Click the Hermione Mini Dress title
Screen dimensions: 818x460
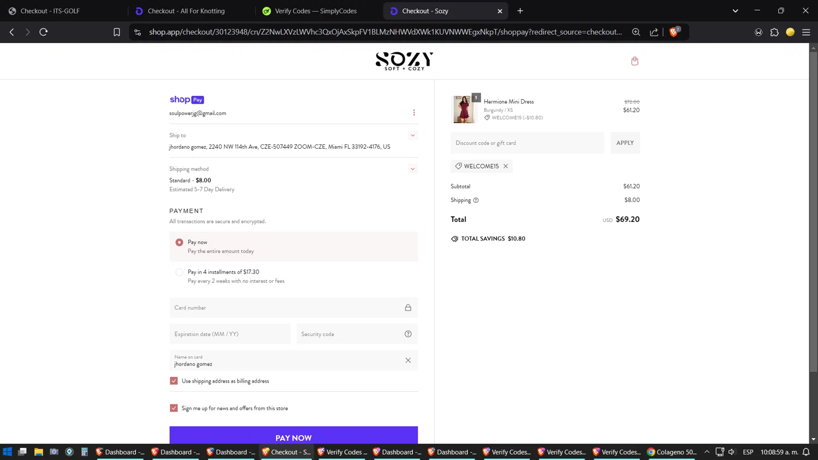point(509,101)
